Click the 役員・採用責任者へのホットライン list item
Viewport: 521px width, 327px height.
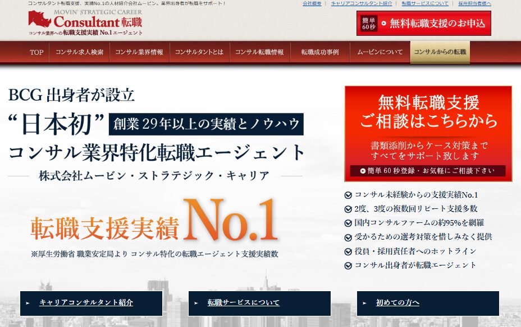[411, 251]
